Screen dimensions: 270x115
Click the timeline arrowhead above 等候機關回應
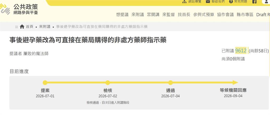(x=235, y=83)
